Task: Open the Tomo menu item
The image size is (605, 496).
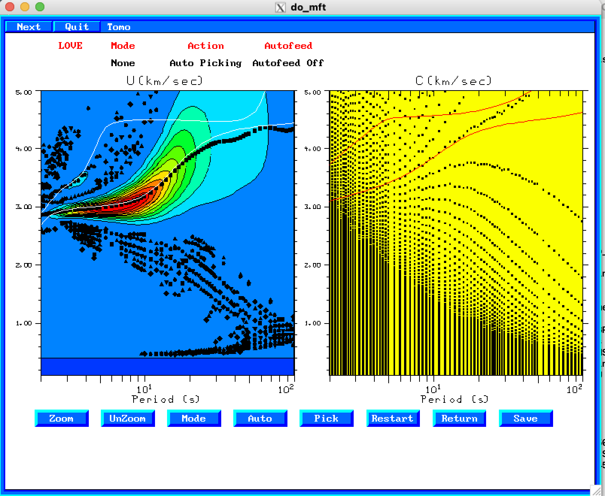Action: [119, 27]
